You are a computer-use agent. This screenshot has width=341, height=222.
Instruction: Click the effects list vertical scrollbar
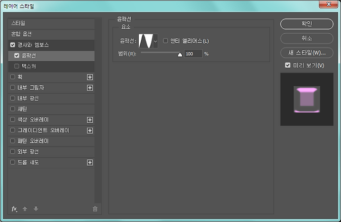(98, 111)
